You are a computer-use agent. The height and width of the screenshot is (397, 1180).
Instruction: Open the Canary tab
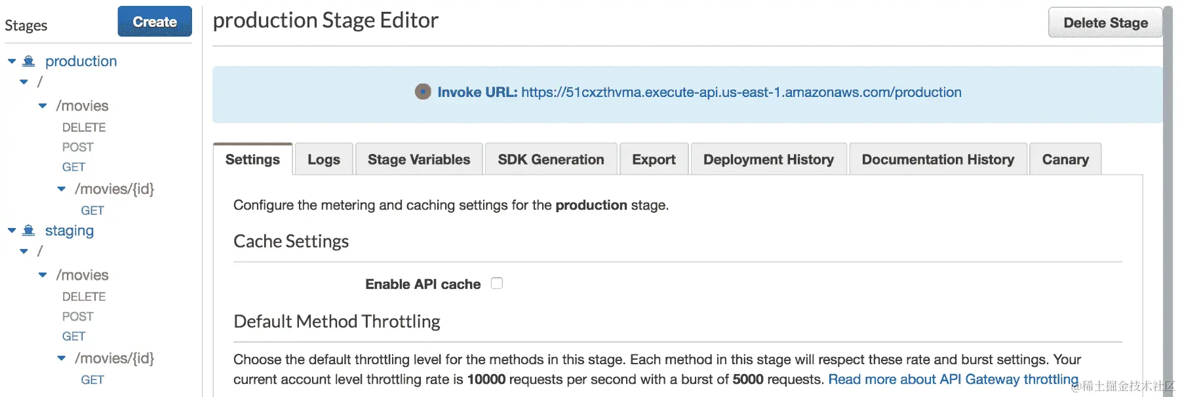(x=1065, y=159)
